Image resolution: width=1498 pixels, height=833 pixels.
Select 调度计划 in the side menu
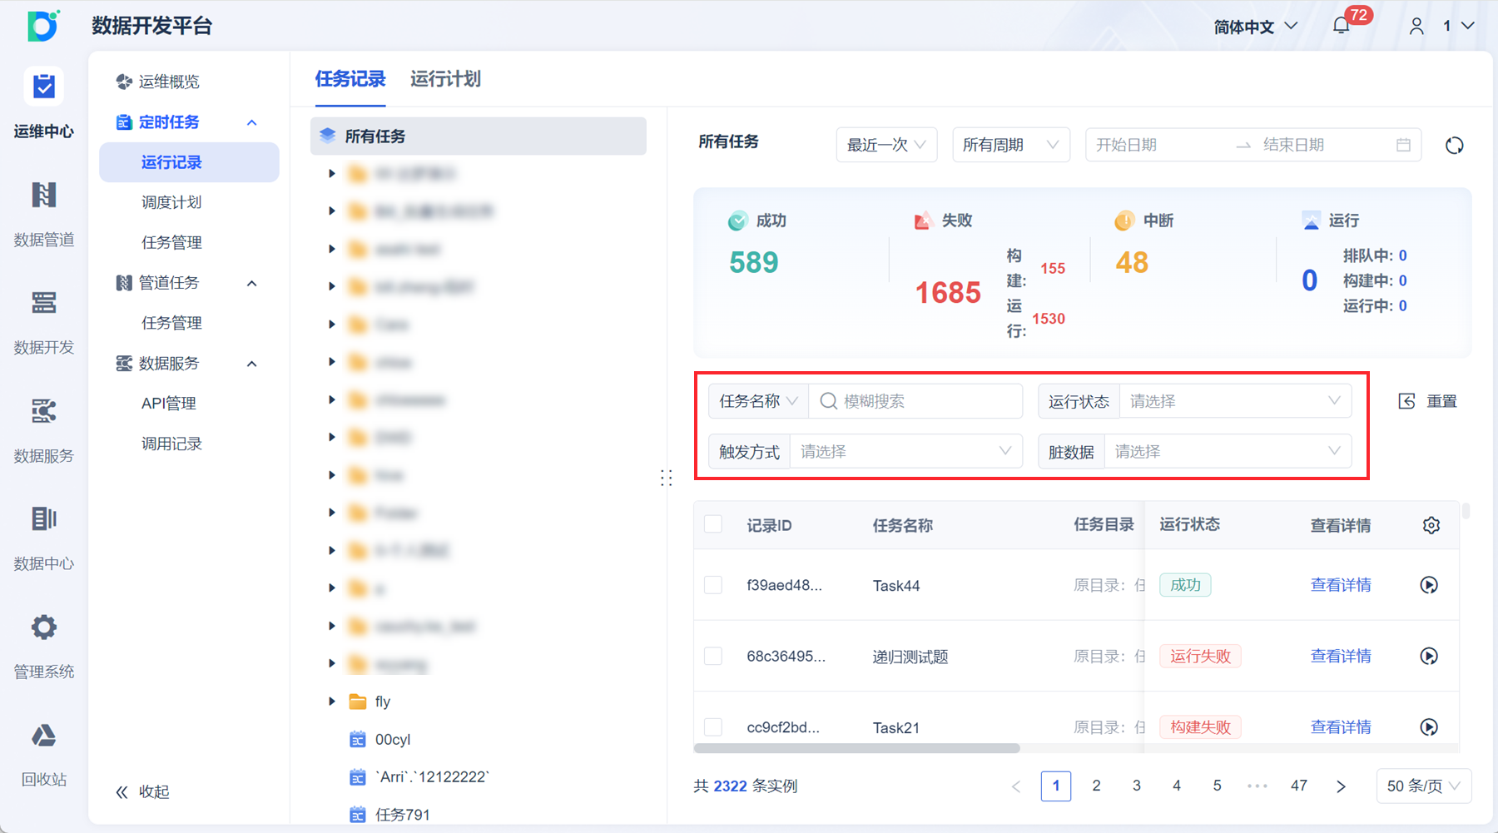[171, 202]
